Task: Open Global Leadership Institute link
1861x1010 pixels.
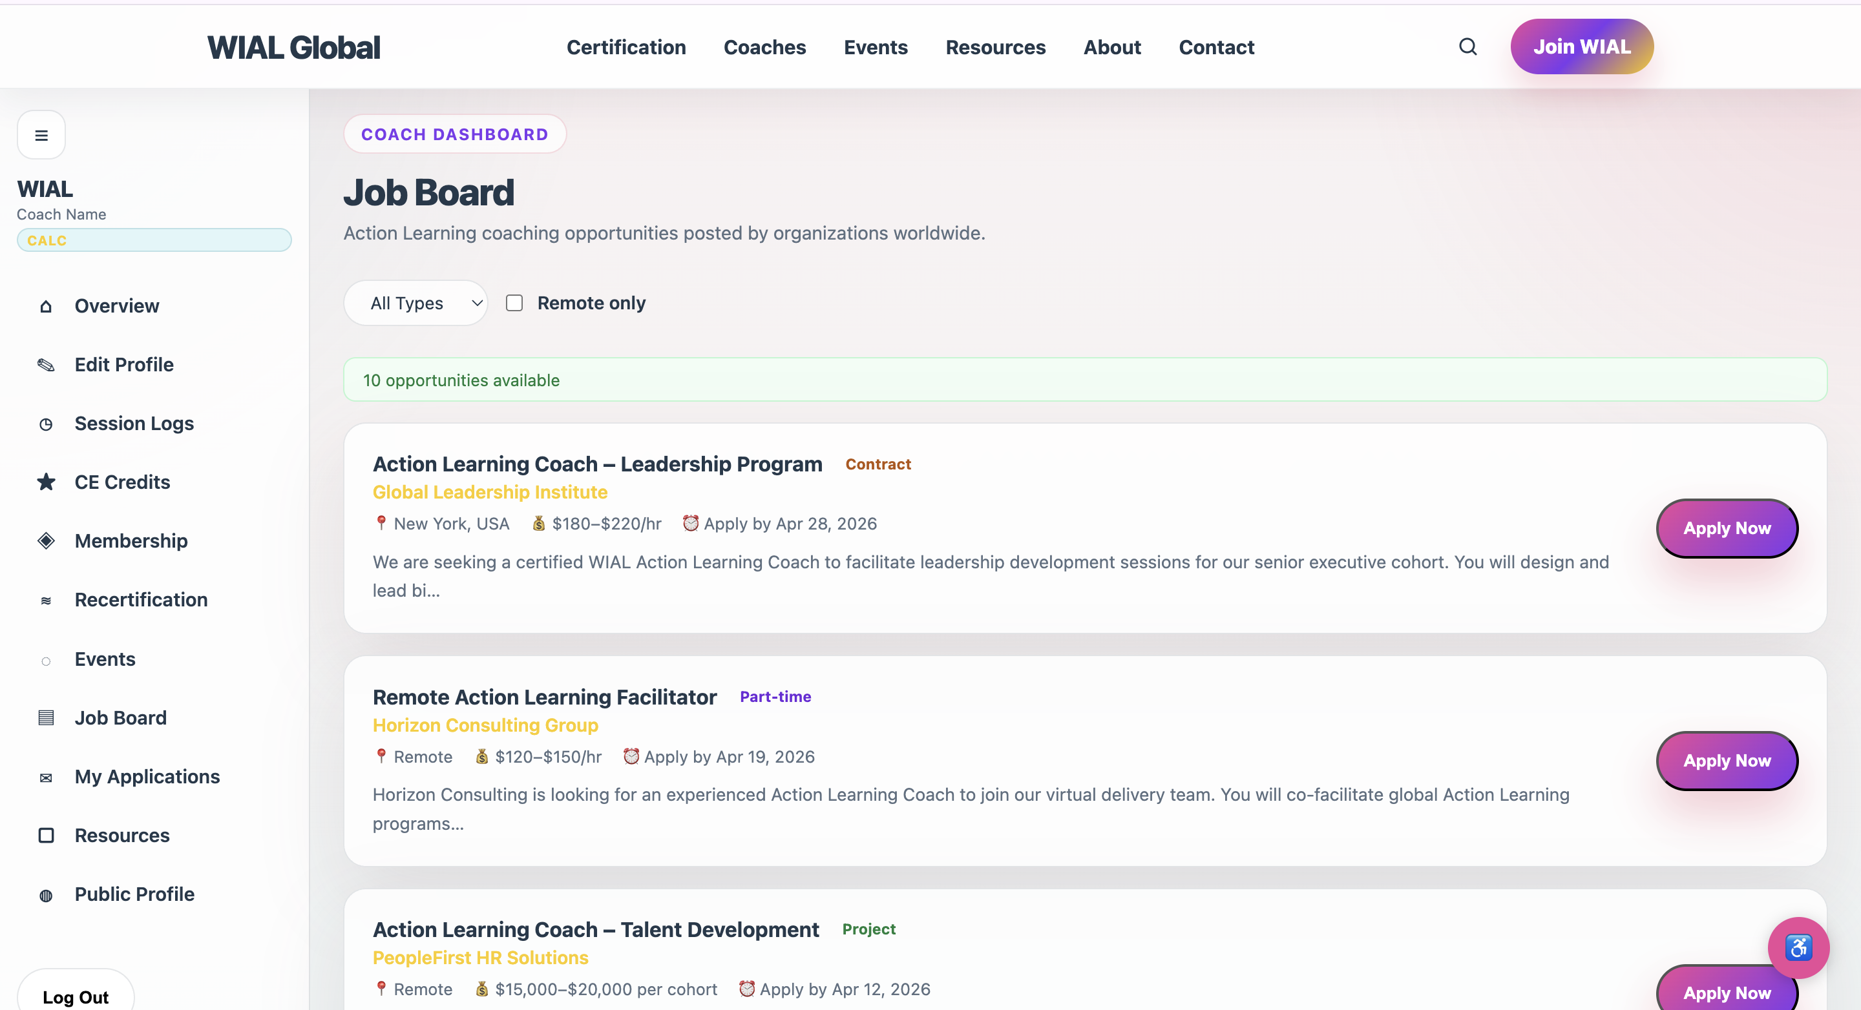Action: pos(490,492)
